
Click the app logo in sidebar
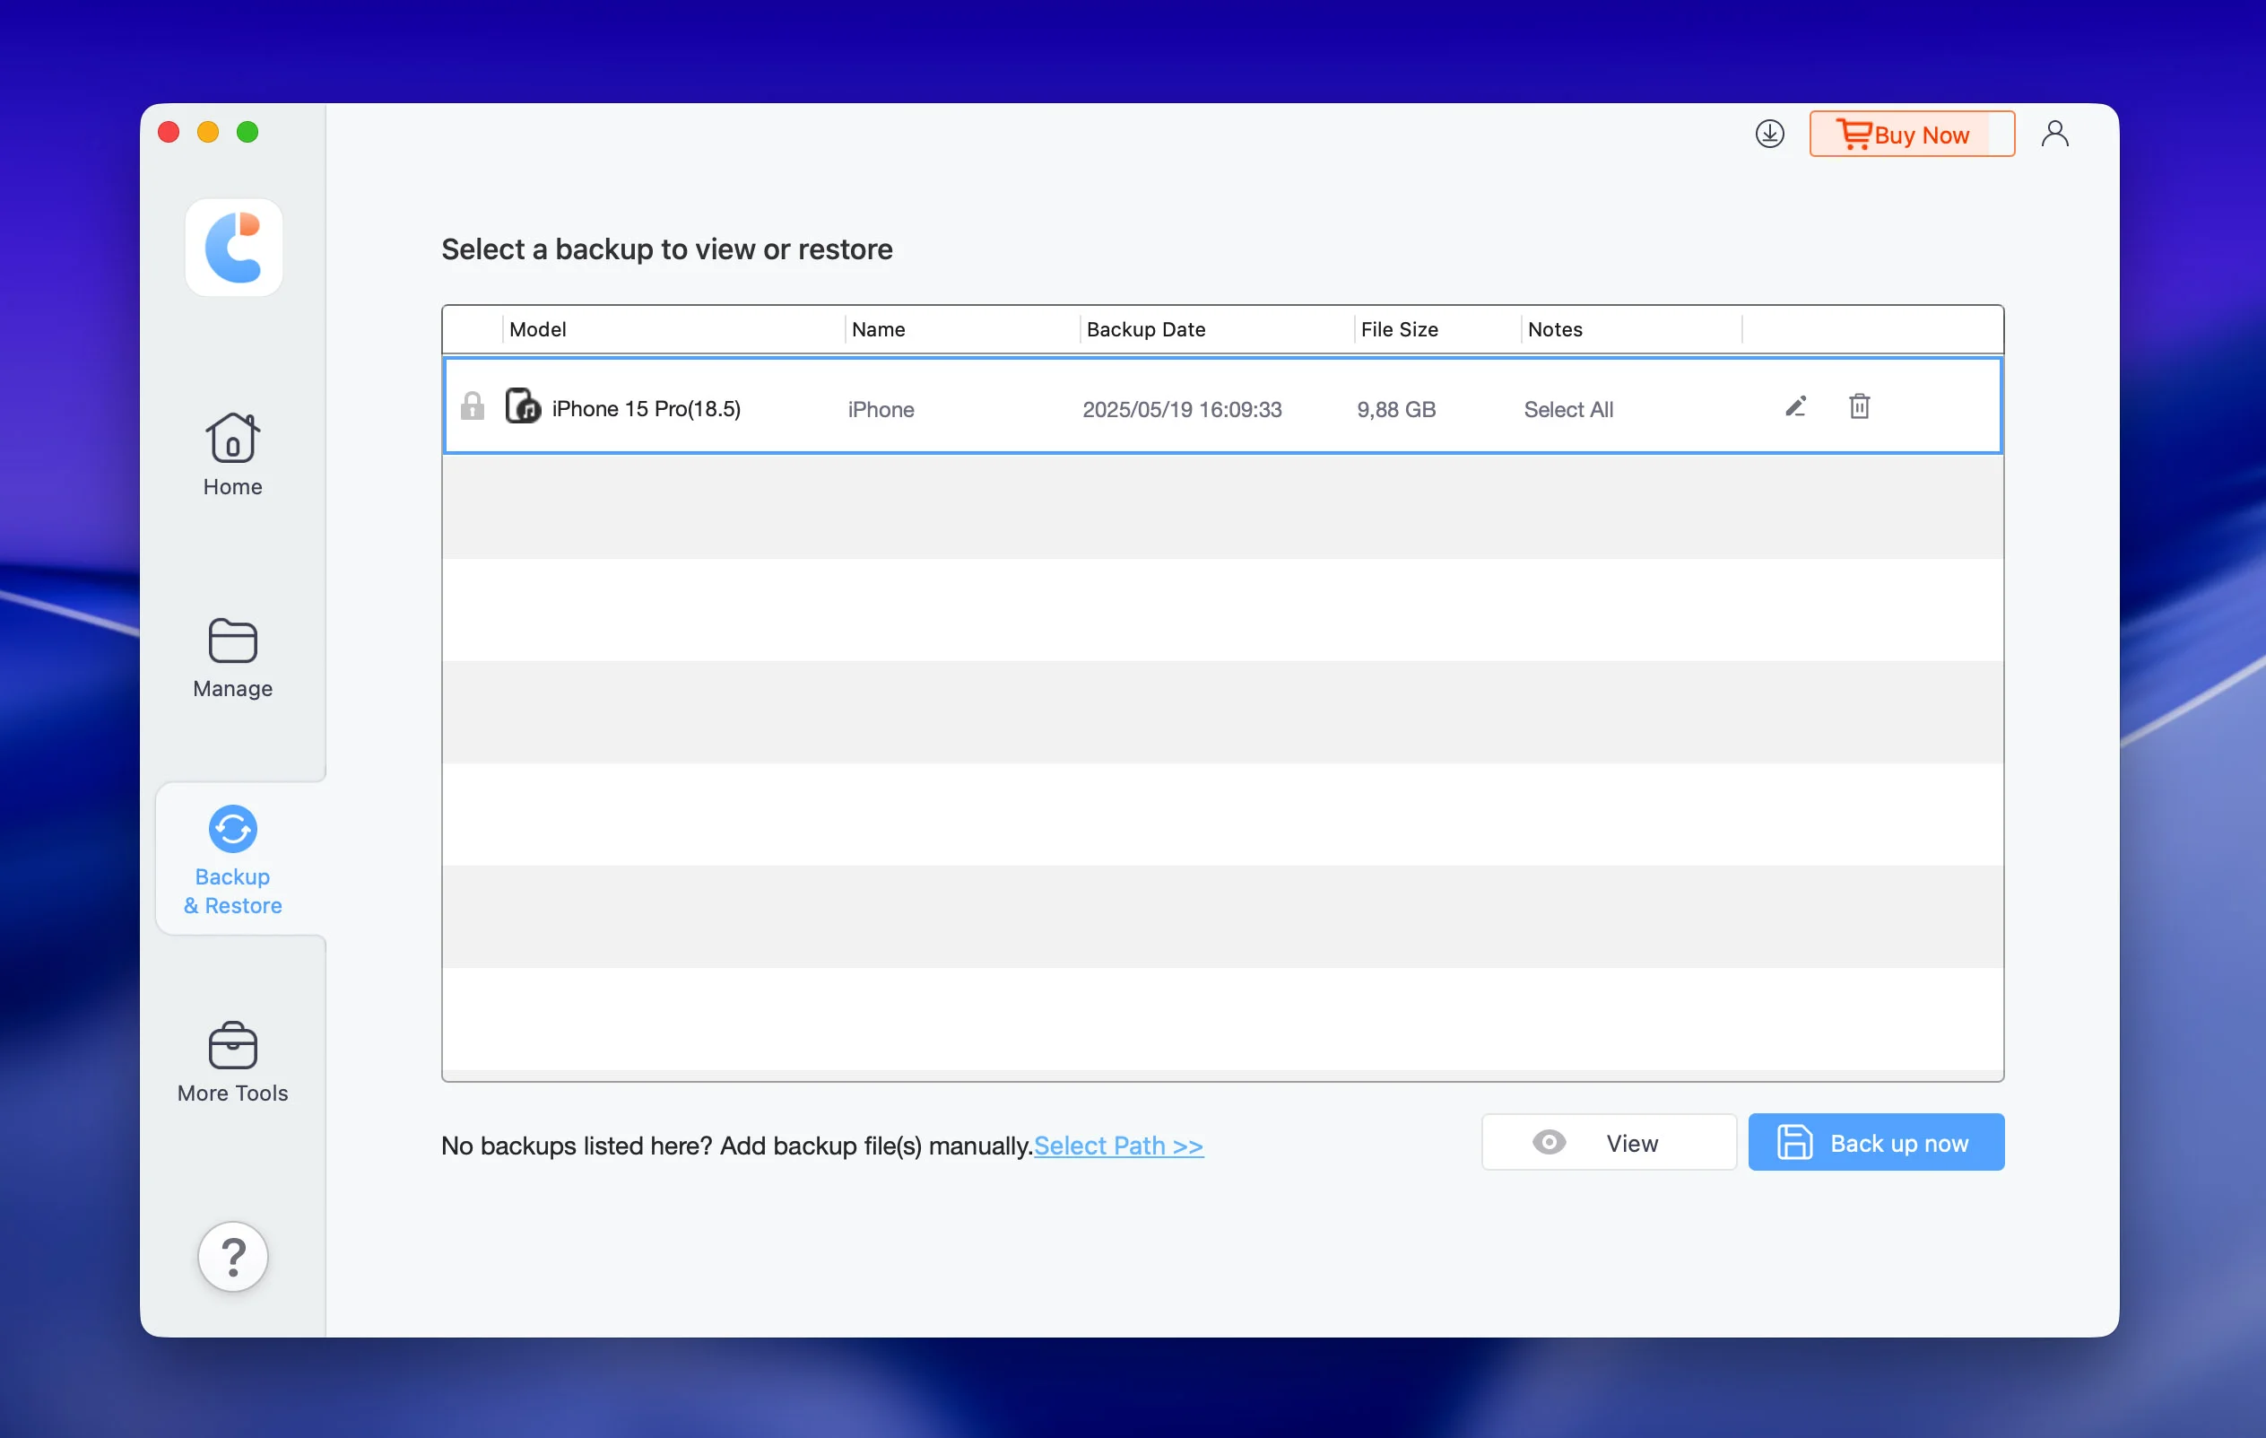pos(233,248)
